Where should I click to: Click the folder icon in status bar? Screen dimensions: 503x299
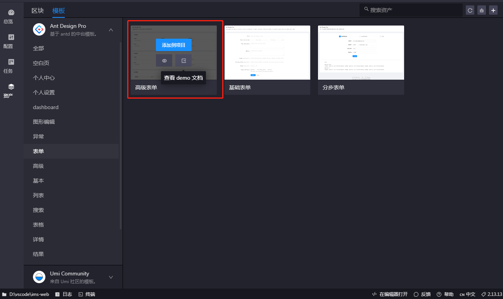click(5, 294)
